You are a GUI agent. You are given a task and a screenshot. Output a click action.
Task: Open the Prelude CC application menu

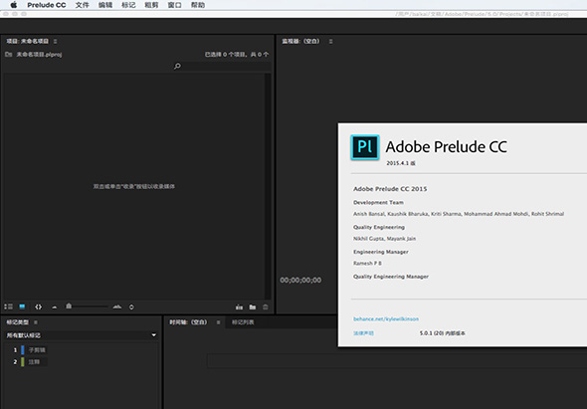47,5
